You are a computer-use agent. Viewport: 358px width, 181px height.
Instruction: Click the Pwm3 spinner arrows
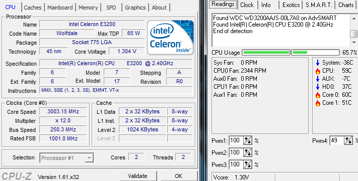248,164
